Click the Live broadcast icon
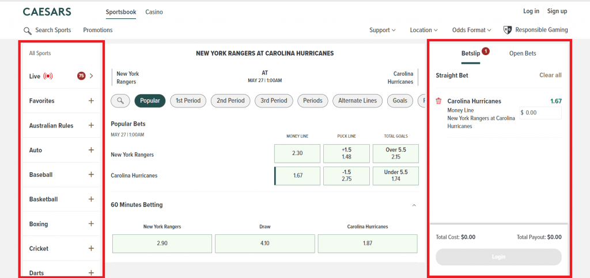This screenshot has height=278, width=590. 48,76
